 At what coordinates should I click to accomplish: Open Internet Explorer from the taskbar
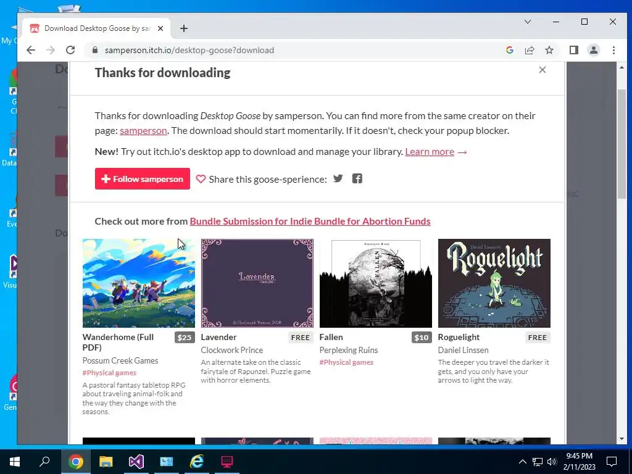coord(197,462)
